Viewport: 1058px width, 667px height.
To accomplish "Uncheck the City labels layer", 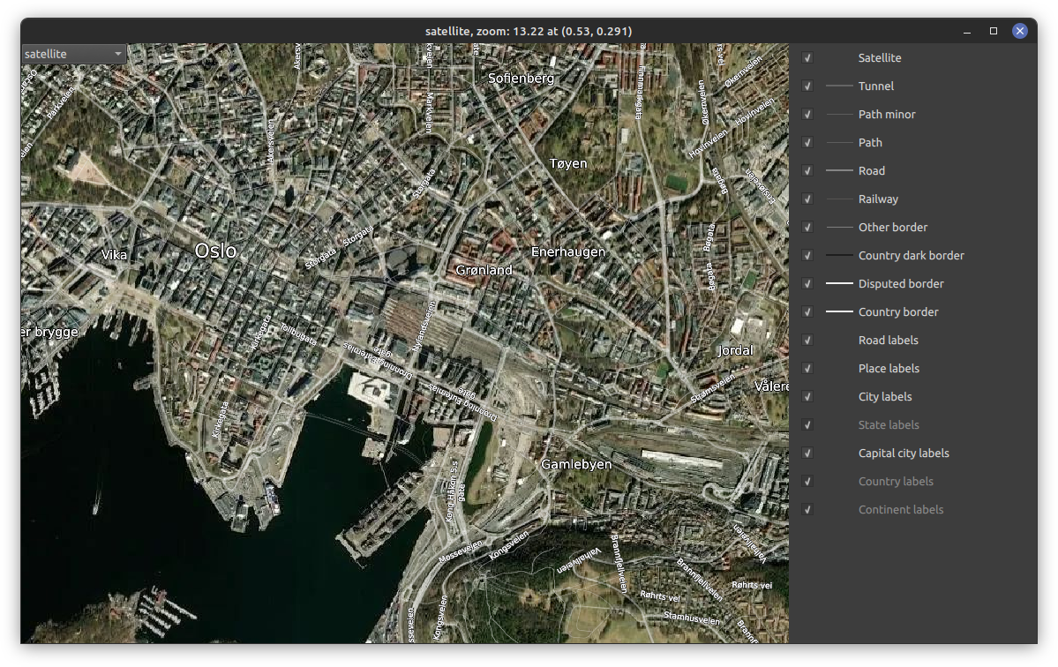I will pyautogui.click(x=807, y=396).
